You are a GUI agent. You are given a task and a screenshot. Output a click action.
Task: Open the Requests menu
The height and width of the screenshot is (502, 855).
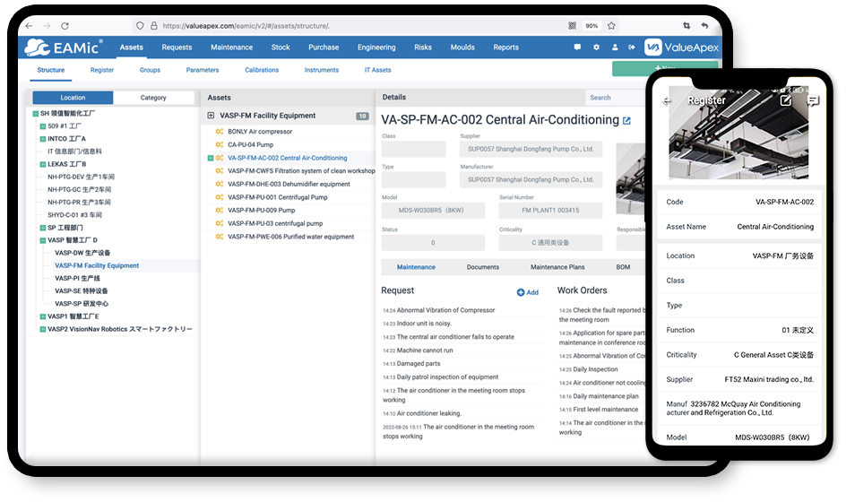pyautogui.click(x=177, y=48)
